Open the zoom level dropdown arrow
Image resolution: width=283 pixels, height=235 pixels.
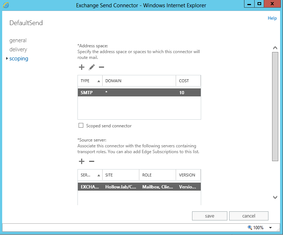tap(270, 228)
